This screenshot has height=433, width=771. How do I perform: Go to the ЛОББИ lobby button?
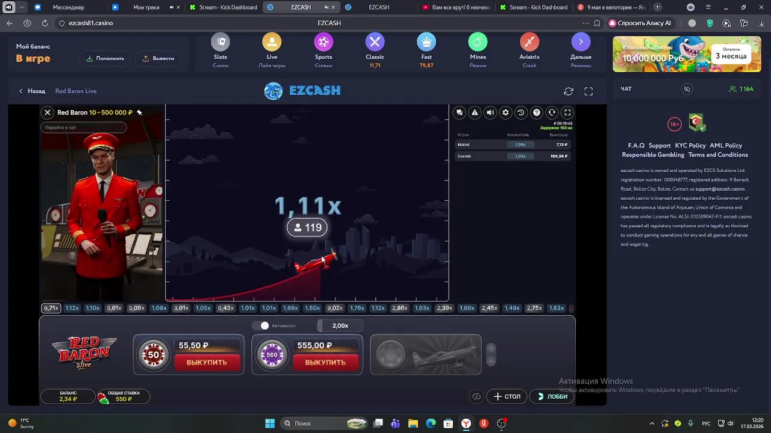tap(552, 396)
